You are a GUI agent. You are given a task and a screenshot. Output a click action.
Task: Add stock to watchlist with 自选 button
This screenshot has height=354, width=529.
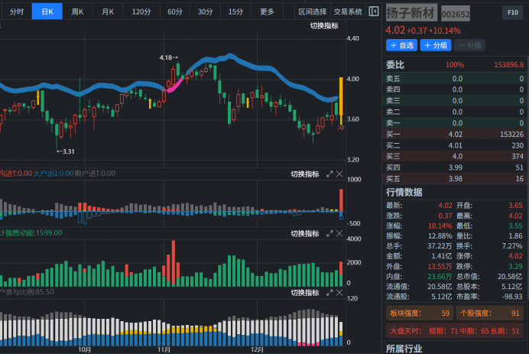401,45
